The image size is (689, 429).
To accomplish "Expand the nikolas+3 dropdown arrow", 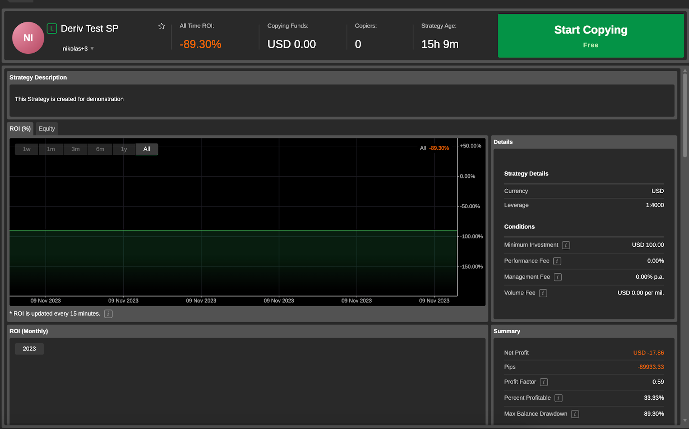I will coord(92,49).
